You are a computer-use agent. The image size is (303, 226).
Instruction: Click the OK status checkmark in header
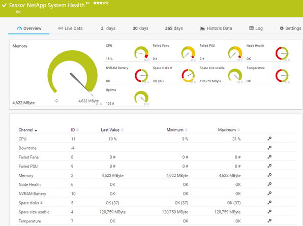pos(4,6)
